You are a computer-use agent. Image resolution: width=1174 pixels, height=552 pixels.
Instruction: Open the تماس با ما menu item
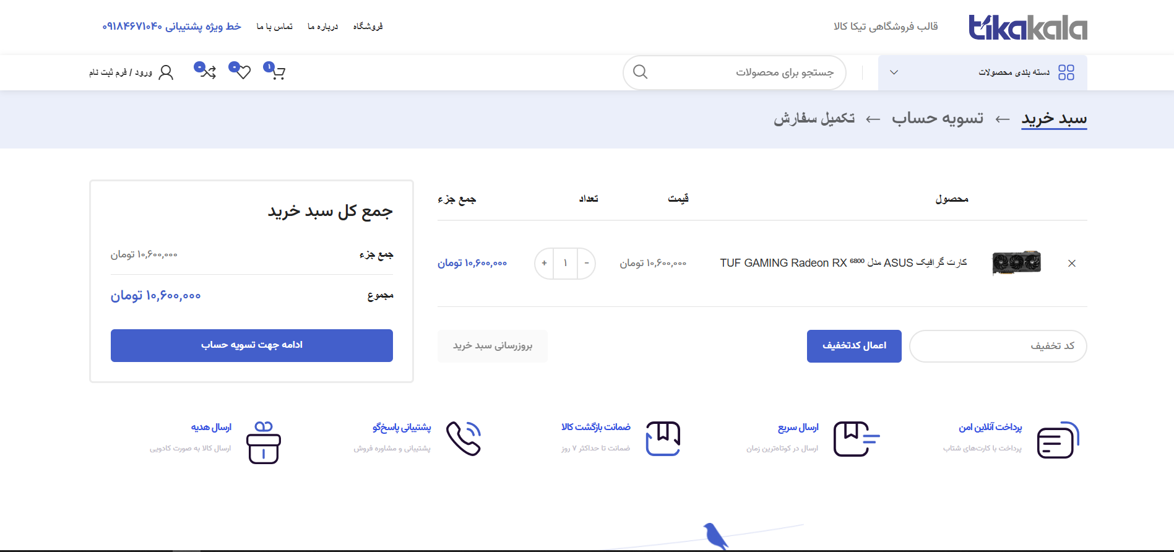pos(275,27)
